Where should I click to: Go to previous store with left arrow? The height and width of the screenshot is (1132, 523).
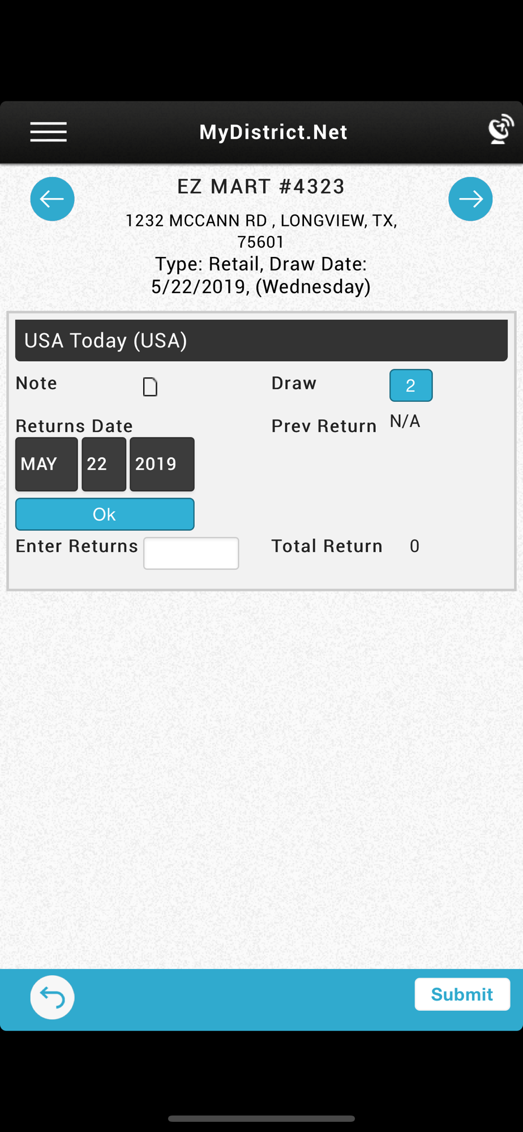52,199
